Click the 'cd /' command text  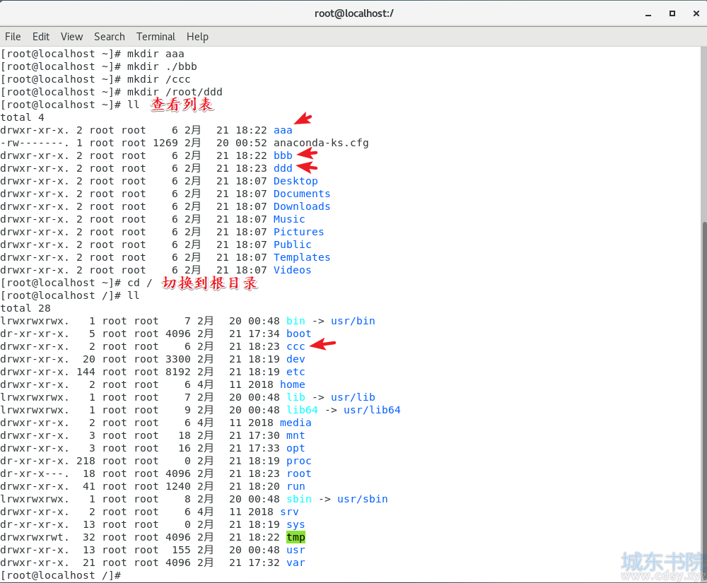pyautogui.click(x=140, y=283)
